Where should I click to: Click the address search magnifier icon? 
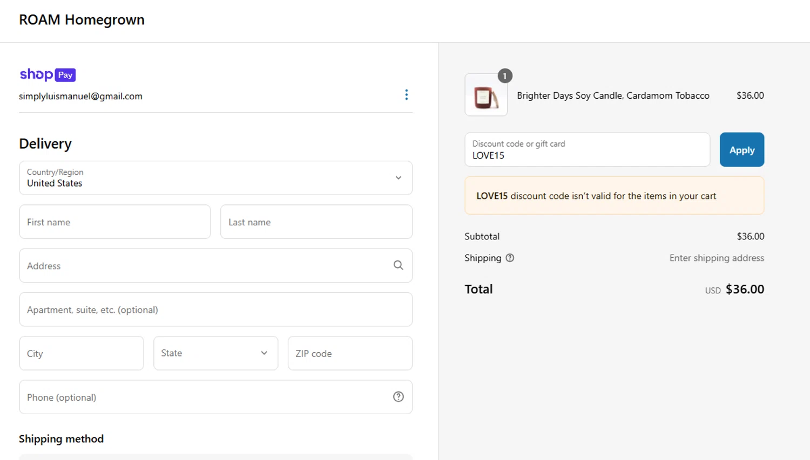398,265
